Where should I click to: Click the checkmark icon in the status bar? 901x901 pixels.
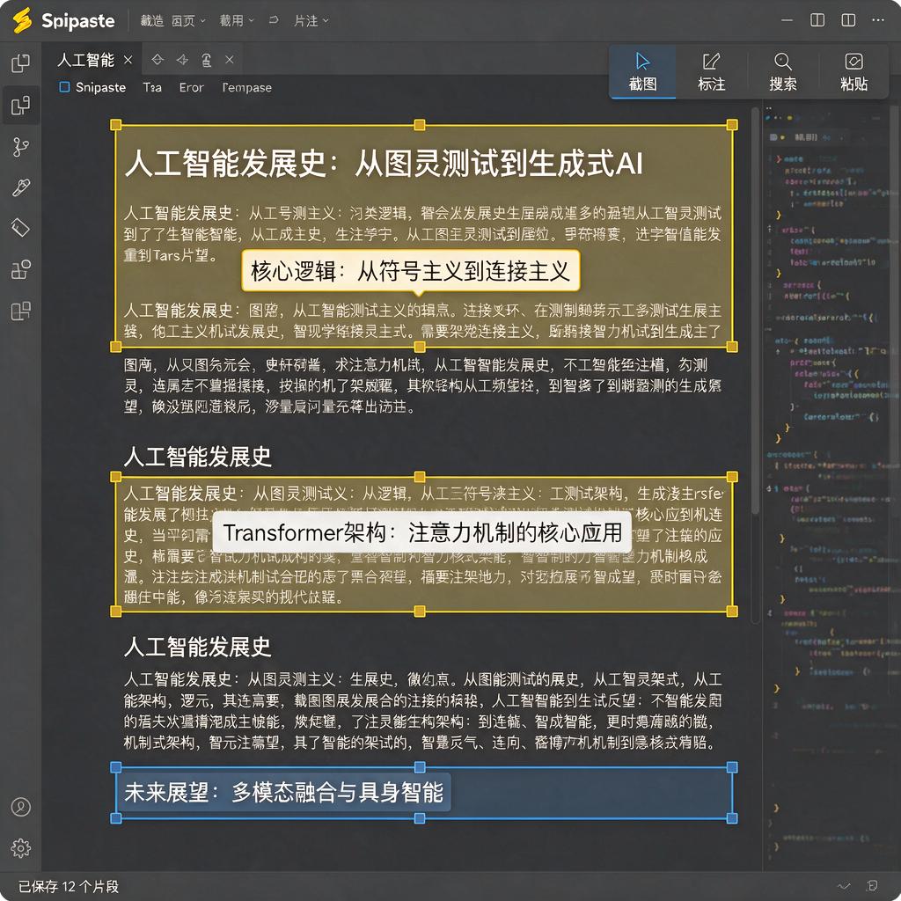(x=844, y=885)
